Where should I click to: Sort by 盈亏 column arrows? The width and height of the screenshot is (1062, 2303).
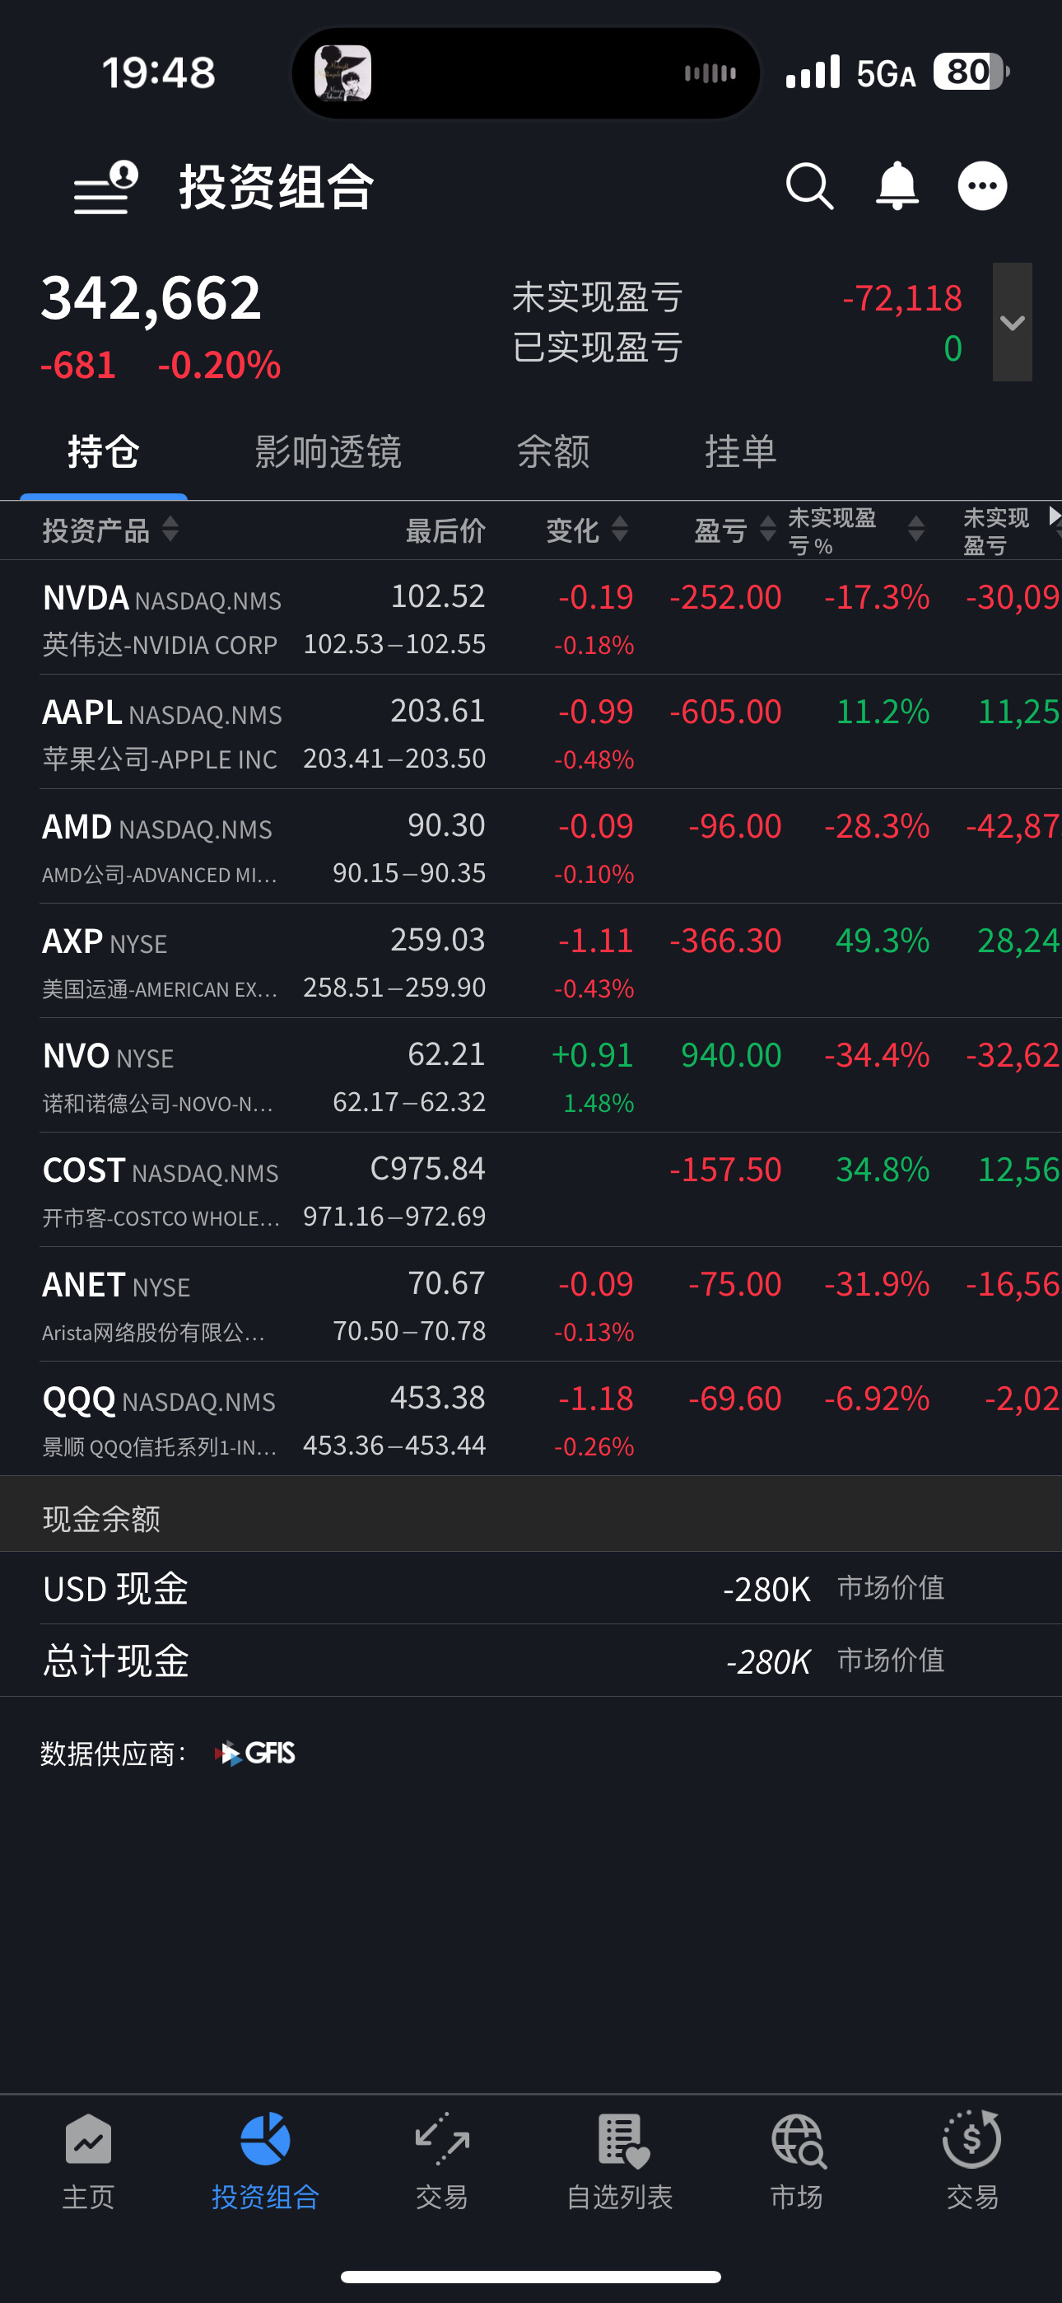[768, 530]
